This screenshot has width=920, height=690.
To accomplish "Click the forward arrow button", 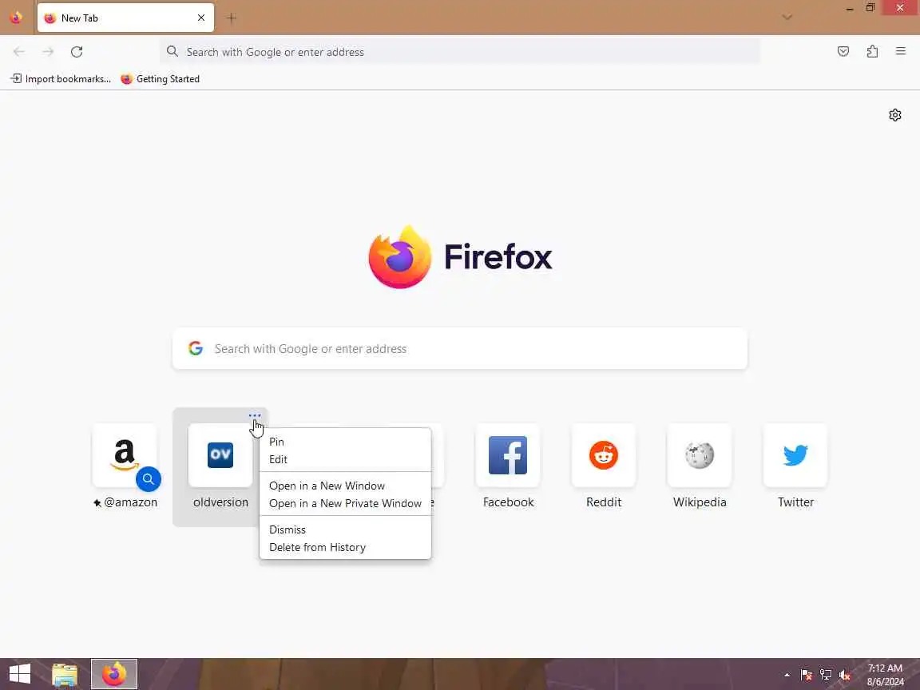I will (48, 52).
